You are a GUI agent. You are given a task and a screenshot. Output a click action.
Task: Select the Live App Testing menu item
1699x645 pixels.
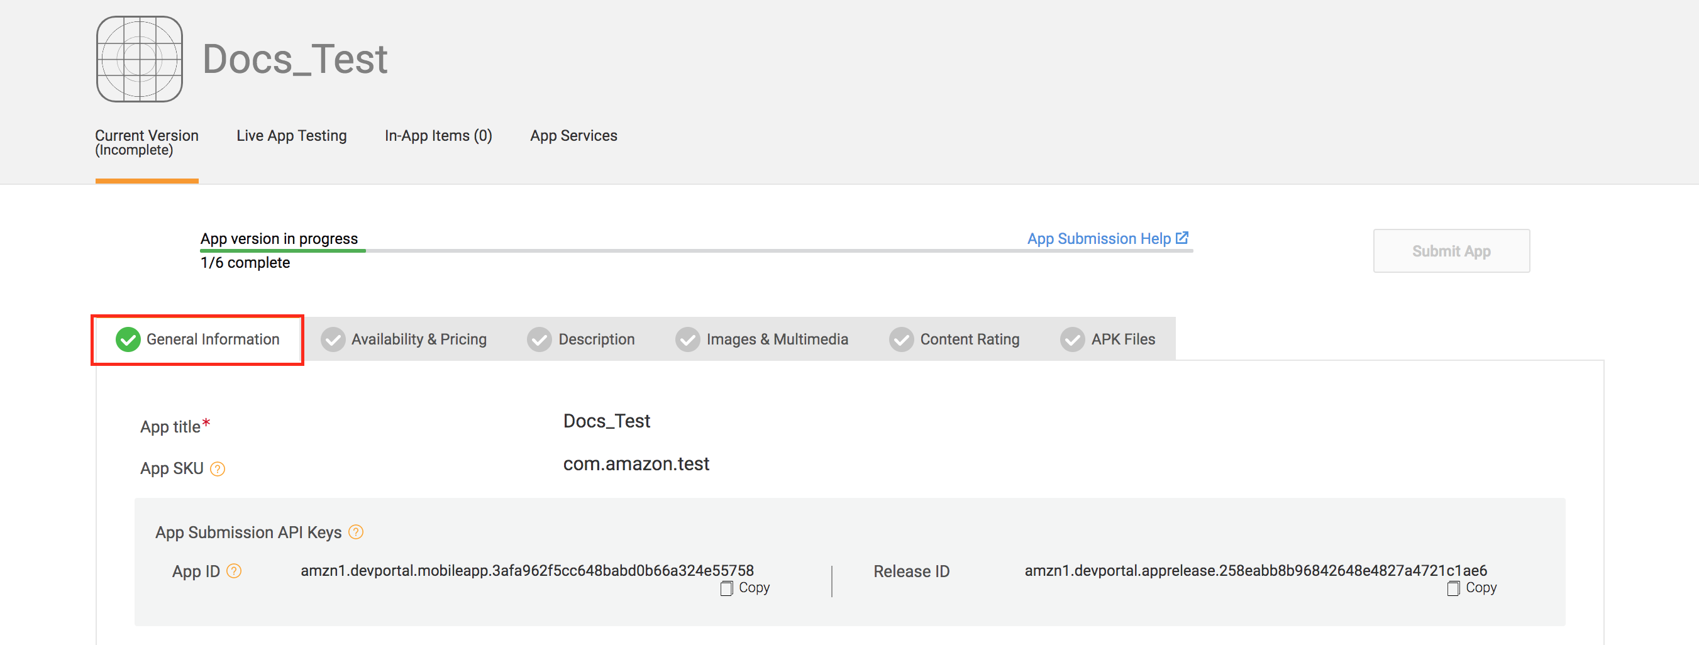click(x=292, y=136)
